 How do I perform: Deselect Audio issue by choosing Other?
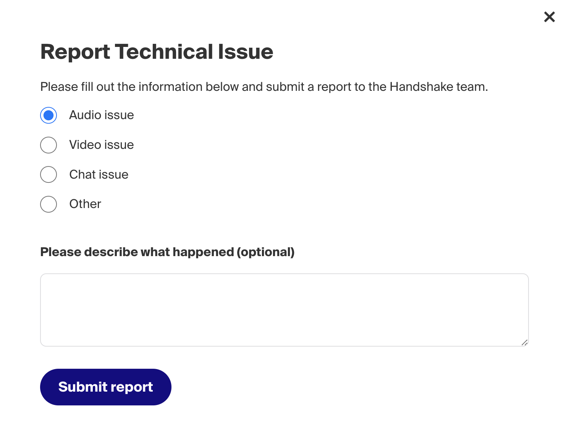click(48, 204)
